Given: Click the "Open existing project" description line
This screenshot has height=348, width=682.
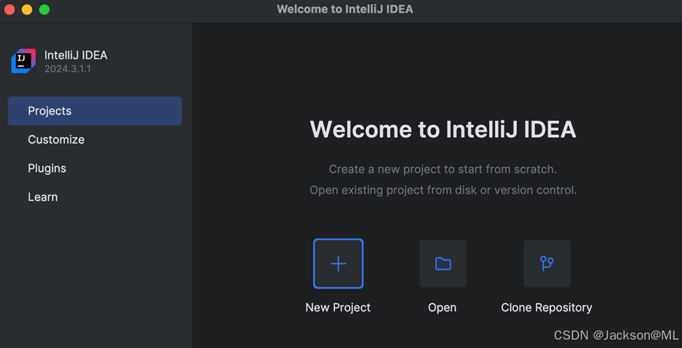Looking at the screenshot, I should [x=443, y=190].
